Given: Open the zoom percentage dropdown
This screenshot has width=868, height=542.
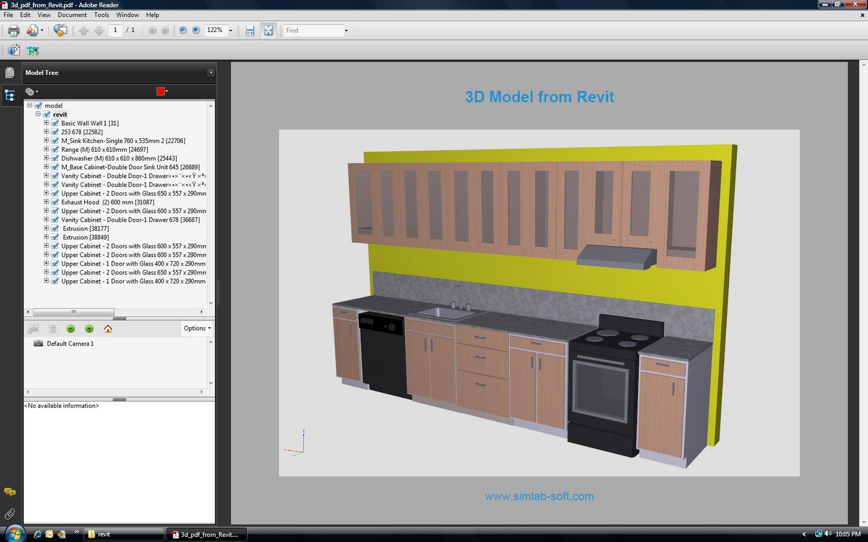Looking at the screenshot, I should (231, 30).
